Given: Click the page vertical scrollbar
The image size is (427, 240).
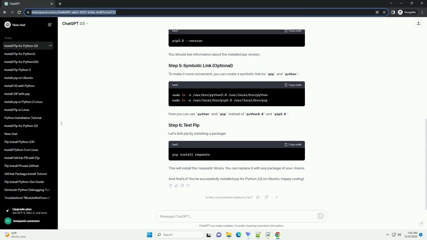Looking at the screenshot, I should click(426, 164).
